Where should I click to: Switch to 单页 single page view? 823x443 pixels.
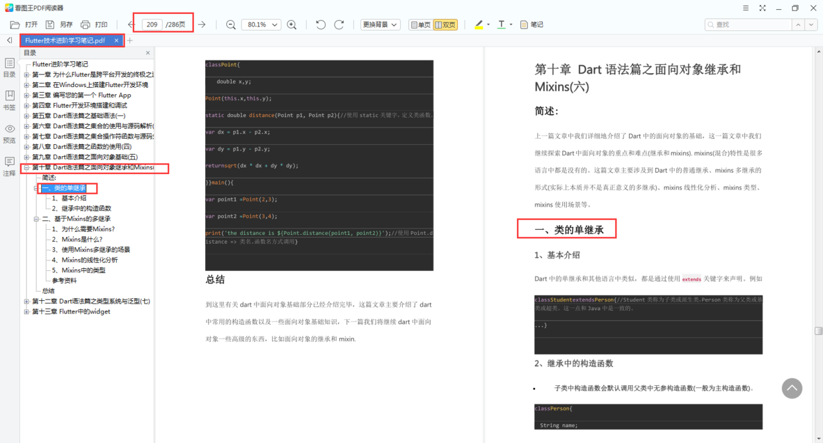(x=420, y=25)
